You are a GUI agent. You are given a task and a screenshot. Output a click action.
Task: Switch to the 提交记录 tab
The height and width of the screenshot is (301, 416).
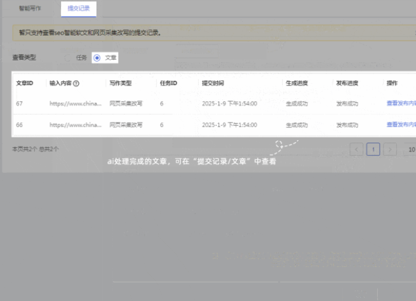coord(79,9)
